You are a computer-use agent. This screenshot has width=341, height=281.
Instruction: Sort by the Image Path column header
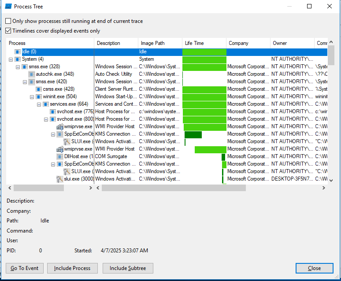(x=160, y=43)
